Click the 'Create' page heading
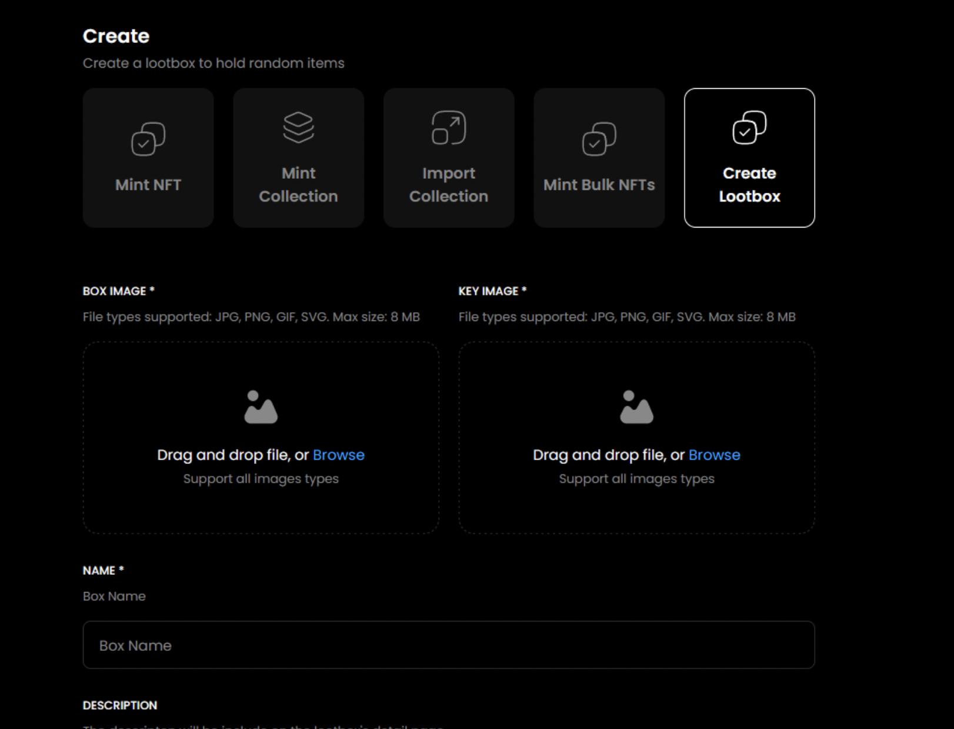 pos(116,36)
